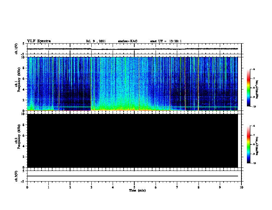Click the time axis tick label "7"
The height and width of the screenshot is (210, 272).
[x=177, y=187]
